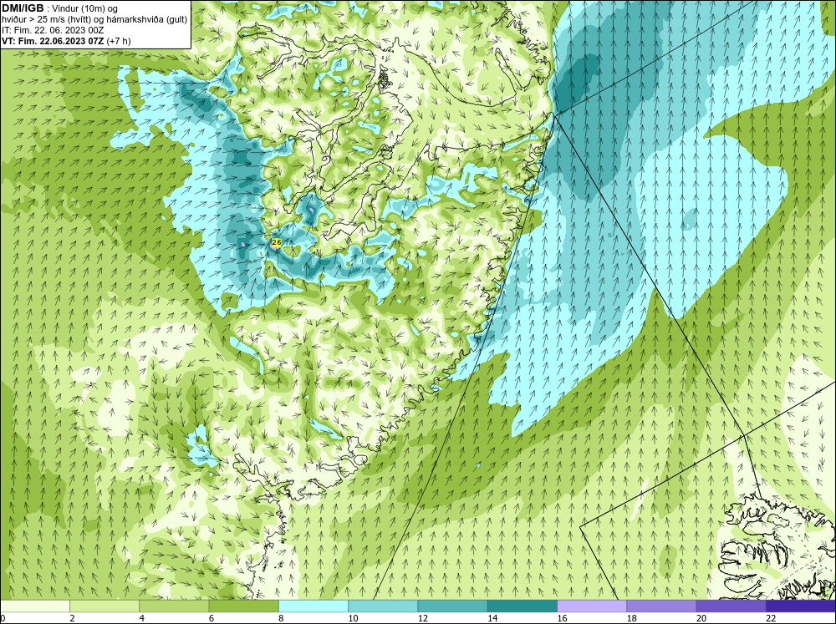Click the 'Vindur (10m) og' title text
This screenshot has width=836, height=624.
pos(85,9)
